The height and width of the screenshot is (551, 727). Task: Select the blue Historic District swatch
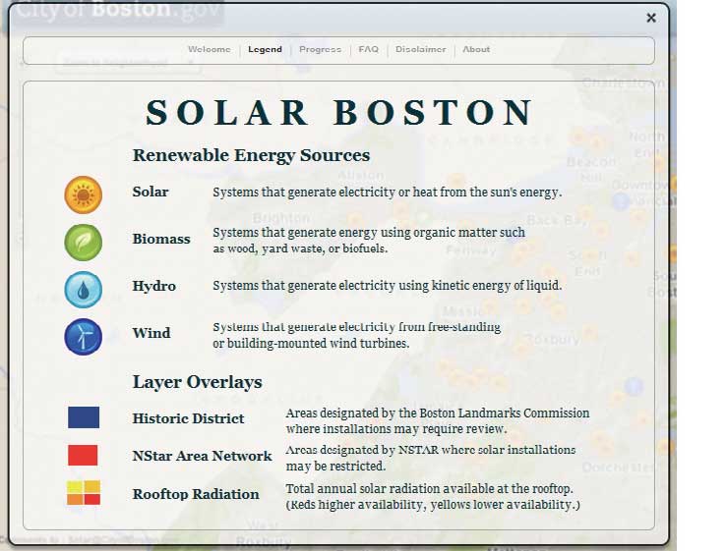pyautogui.click(x=84, y=418)
